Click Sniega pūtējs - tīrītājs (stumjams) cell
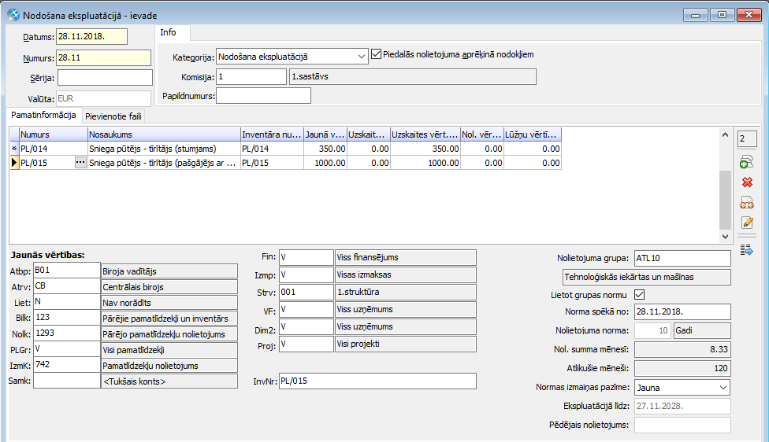Image resolution: width=769 pixels, height=442 pixels. pyautogui.click(x=165, y=149)
